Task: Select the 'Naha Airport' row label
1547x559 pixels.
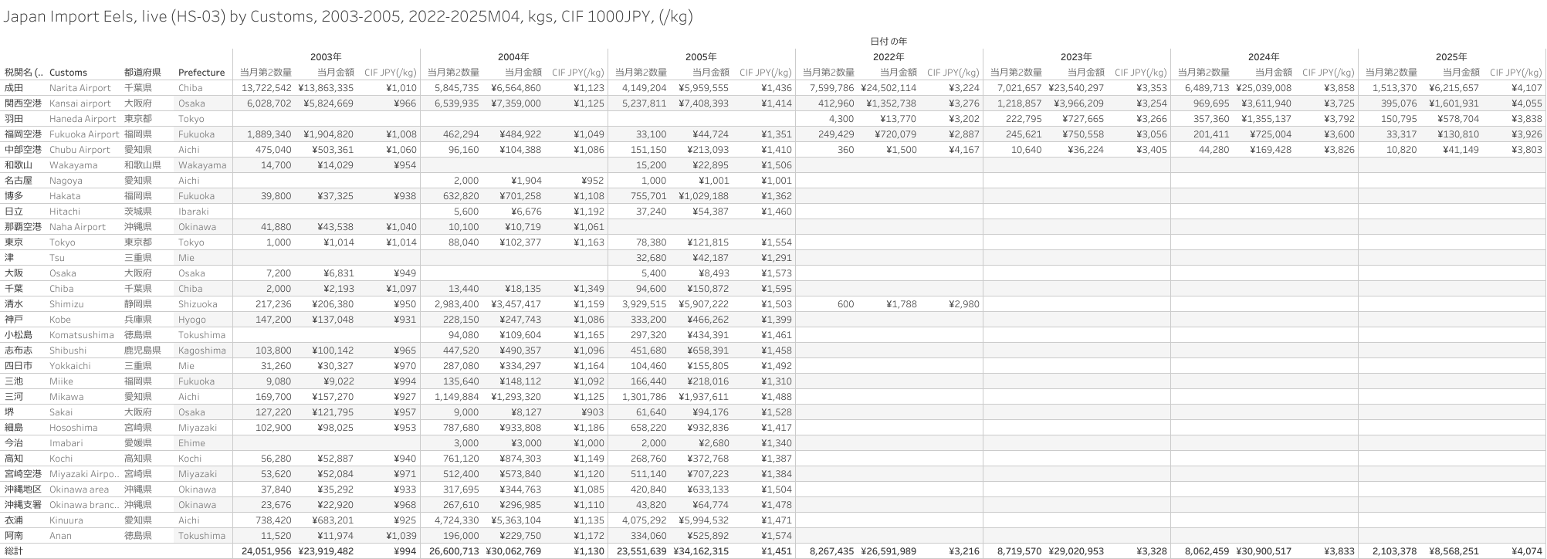Action: coord(77,227)
